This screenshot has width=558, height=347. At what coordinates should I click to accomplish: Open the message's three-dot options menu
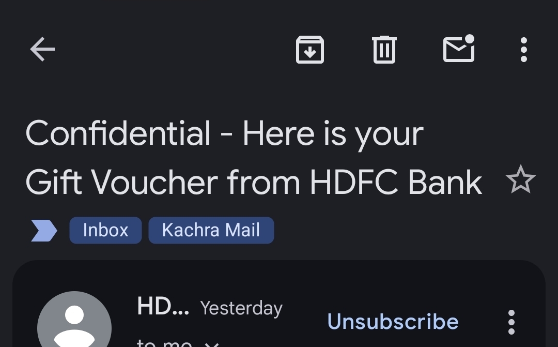[x=512, y=322]
